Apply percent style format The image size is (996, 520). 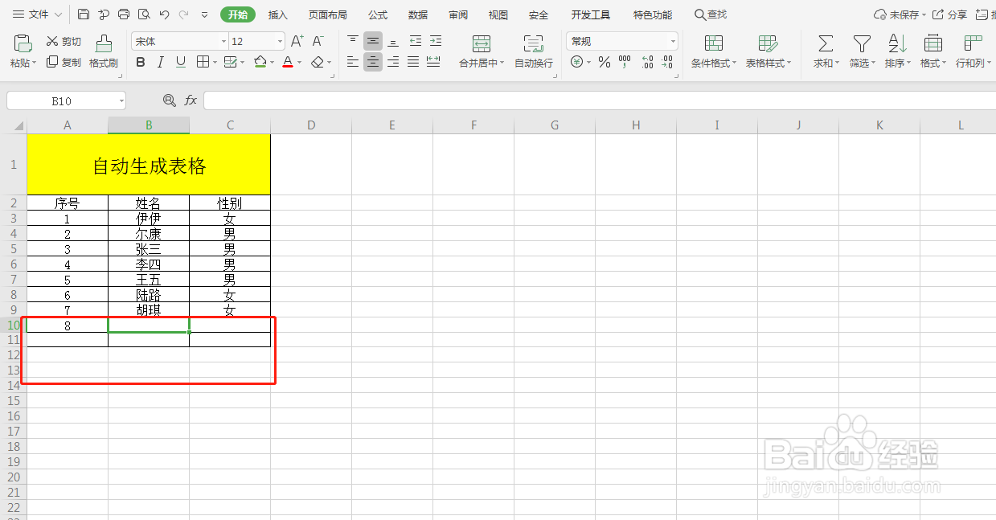605,62
